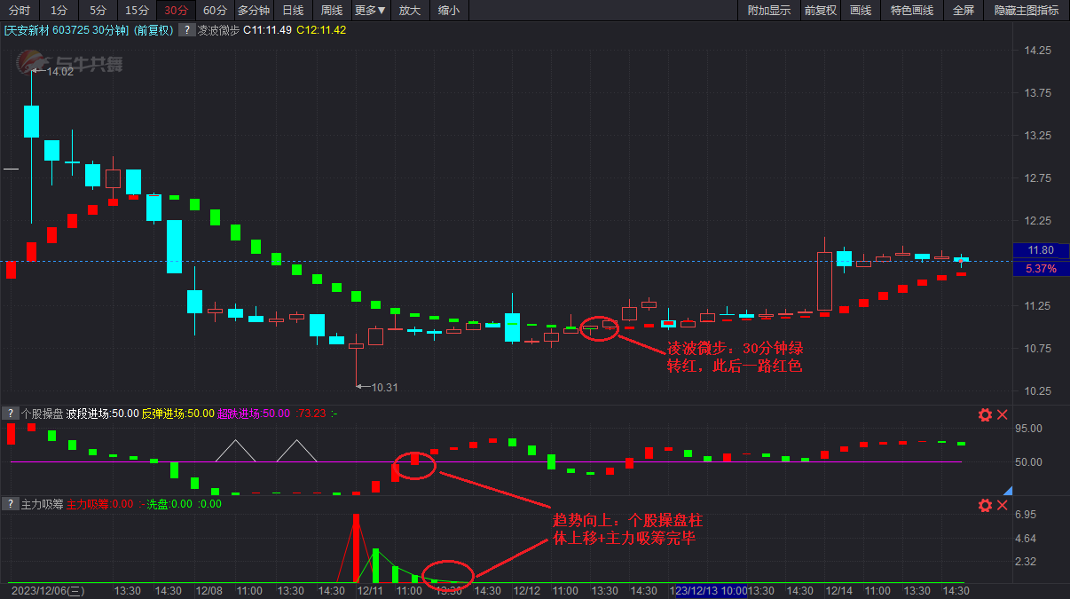The height and width of the screenshot is (599, 1070).
Task: Click the 2023/12/06(三) date label
Action: point(48,590)
